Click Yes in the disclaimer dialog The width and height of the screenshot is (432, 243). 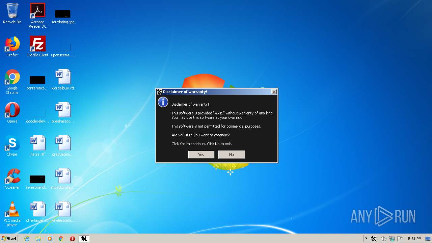(x=201, y=155)
